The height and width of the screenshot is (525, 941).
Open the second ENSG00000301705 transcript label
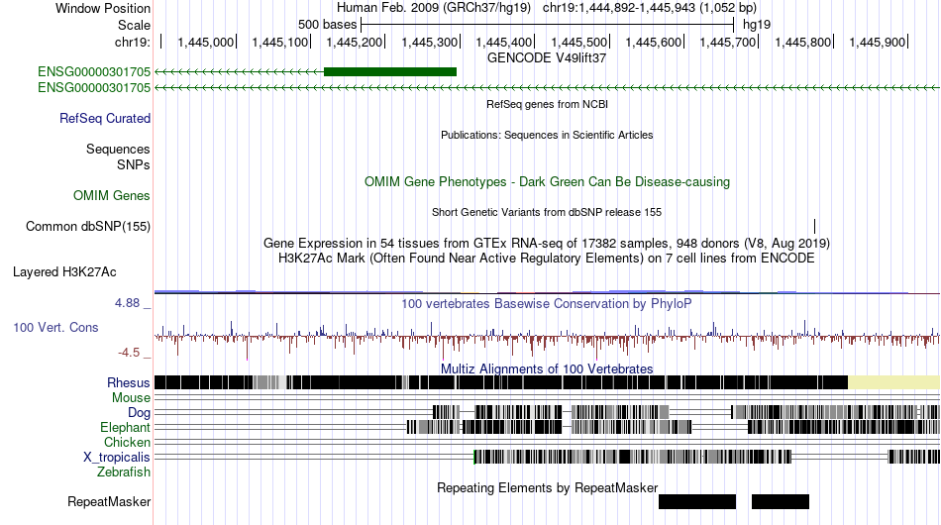[x=94, y=87]
